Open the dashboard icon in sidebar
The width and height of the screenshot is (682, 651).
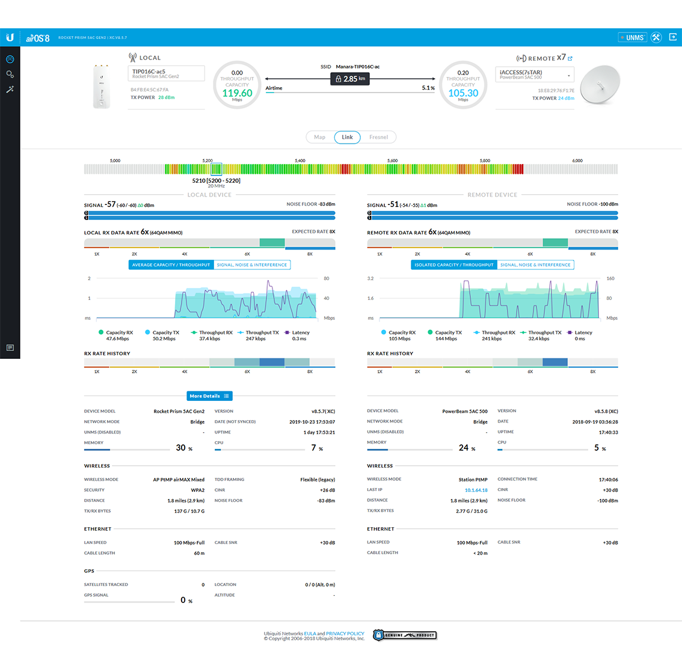[10, 59]
